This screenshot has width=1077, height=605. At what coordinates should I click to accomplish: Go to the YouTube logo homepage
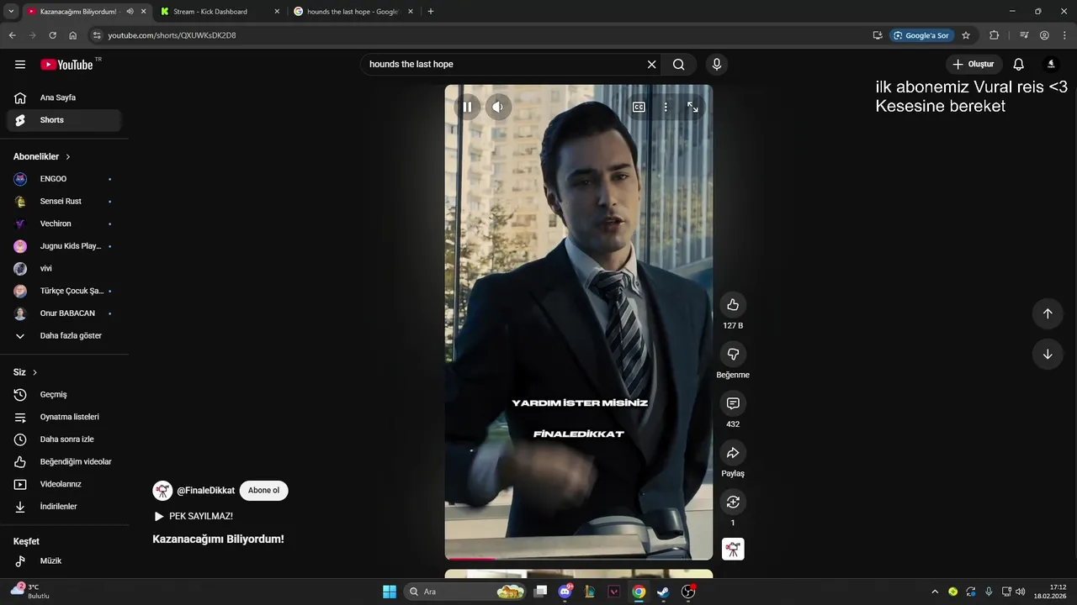tap(67, 65)
